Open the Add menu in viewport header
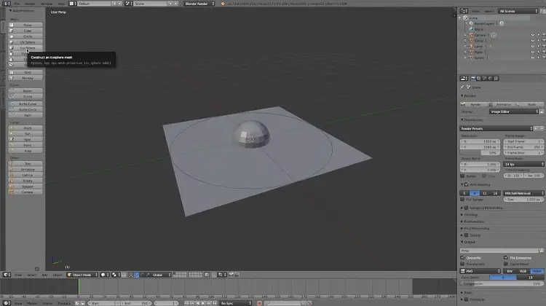This screenshot has width=546, height=306. (44, 275)
